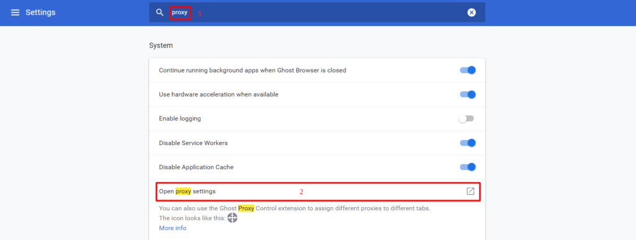
Task: Click the System section heading
Action: 161,45
